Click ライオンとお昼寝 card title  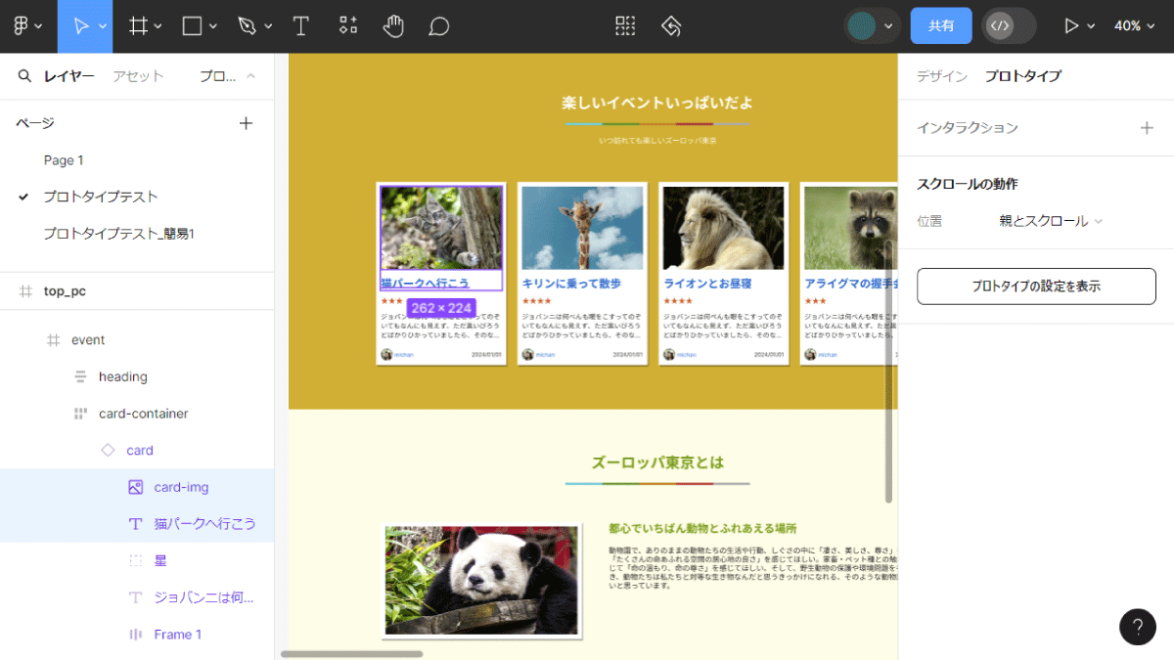pos(707,284)
